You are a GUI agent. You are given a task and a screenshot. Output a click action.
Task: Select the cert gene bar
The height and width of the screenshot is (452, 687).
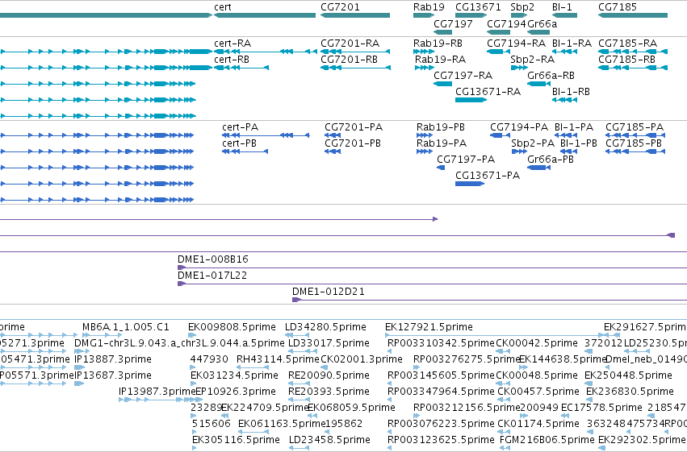tap(265, 15)
